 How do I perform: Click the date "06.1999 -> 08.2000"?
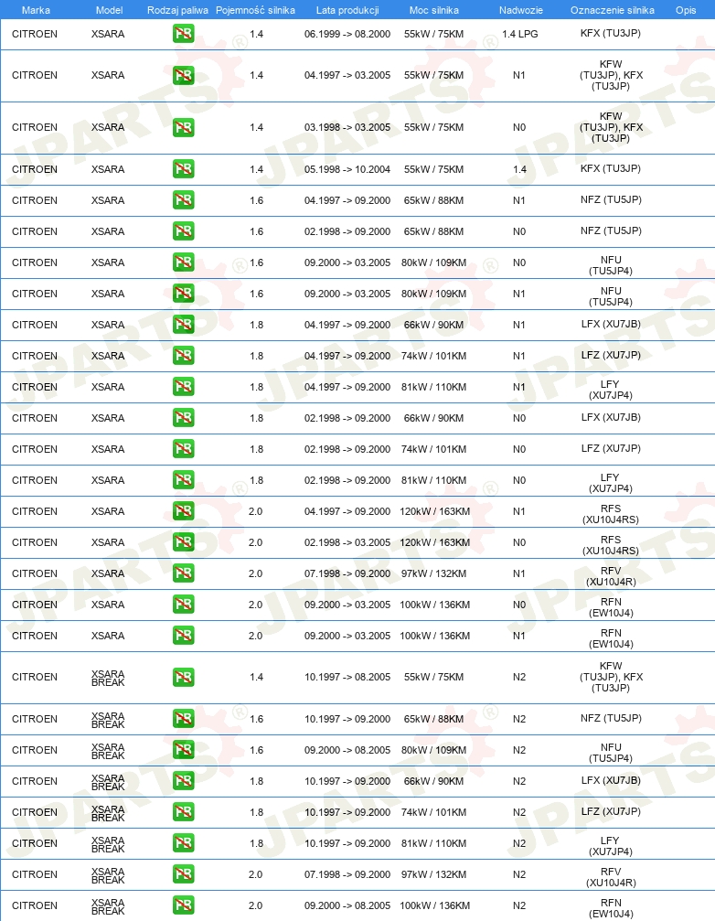click(x=347, y=34)
